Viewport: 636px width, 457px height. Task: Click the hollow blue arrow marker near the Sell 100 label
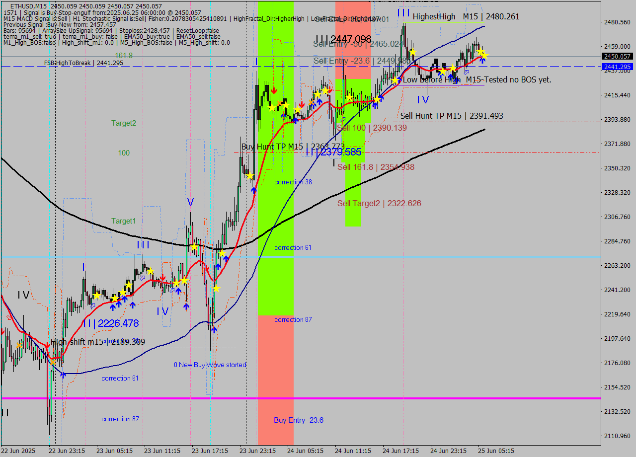[343, 120]
